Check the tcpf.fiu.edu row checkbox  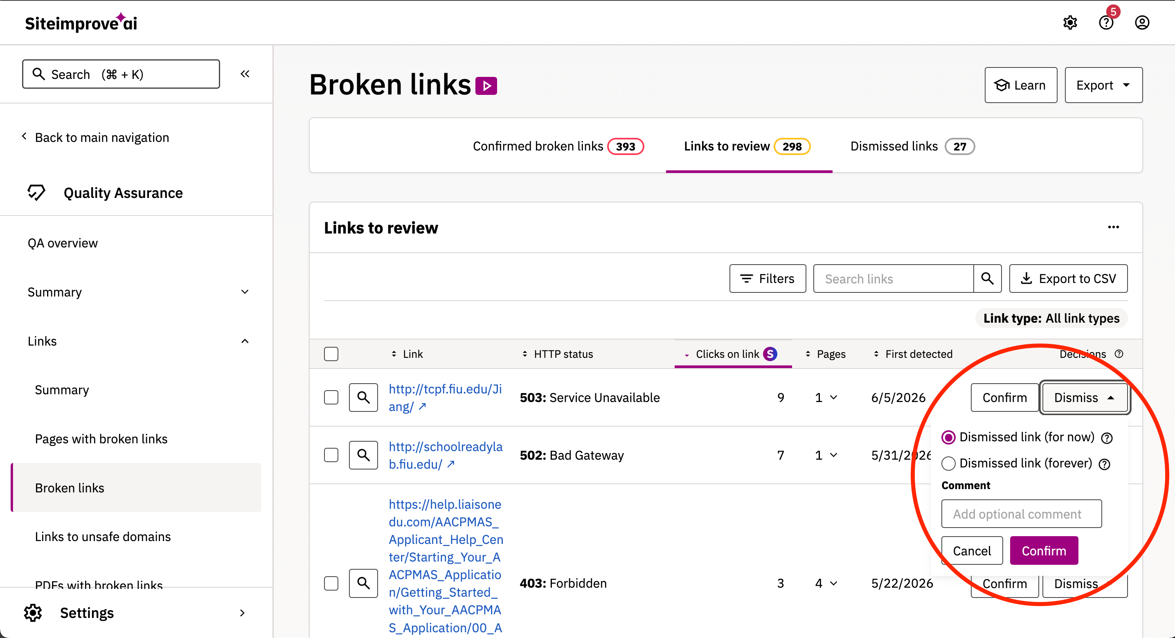pyautogui.click(x=331, y=398)
